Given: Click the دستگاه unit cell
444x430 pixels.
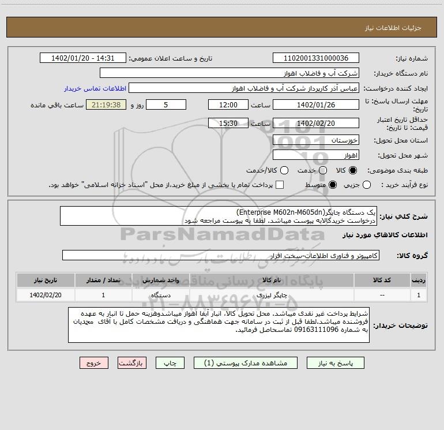Looking at the screenshot, I should [160, 295].
